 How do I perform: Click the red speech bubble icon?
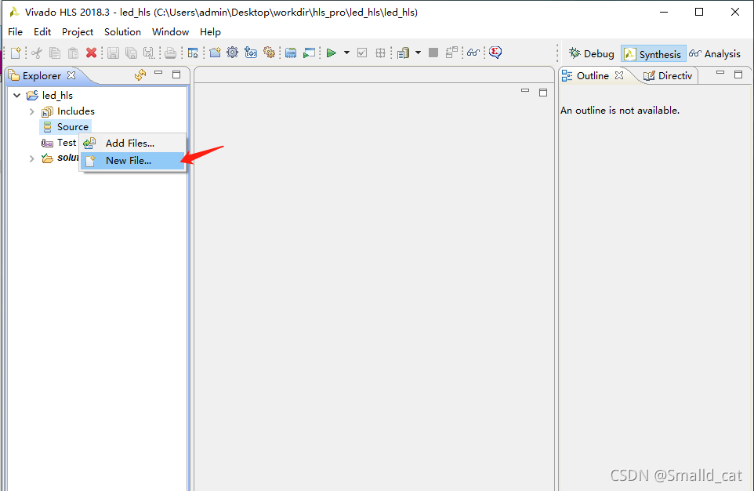click(495, 52)
